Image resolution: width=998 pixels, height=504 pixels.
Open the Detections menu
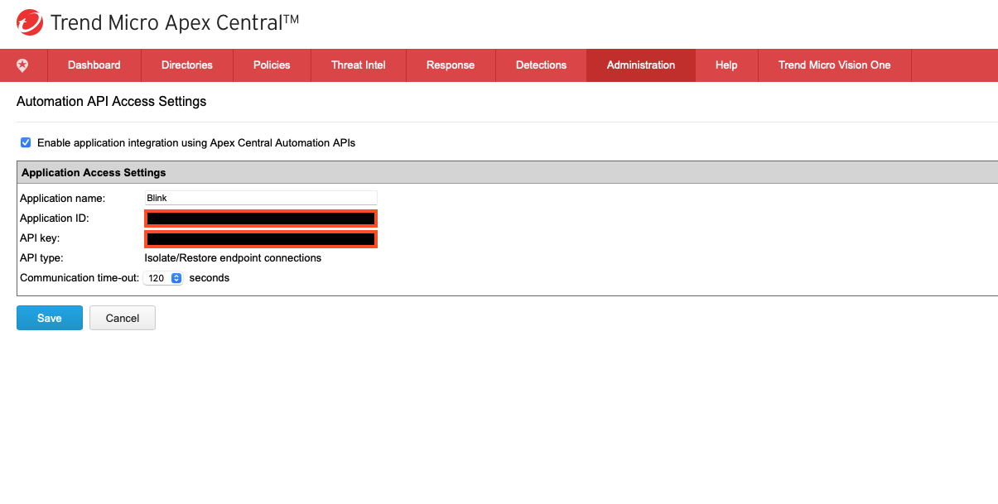(541, 65)
